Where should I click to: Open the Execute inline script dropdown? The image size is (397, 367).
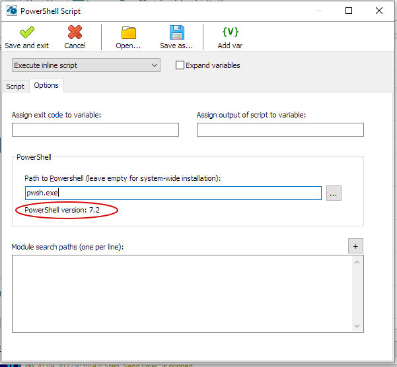point(86,65)
